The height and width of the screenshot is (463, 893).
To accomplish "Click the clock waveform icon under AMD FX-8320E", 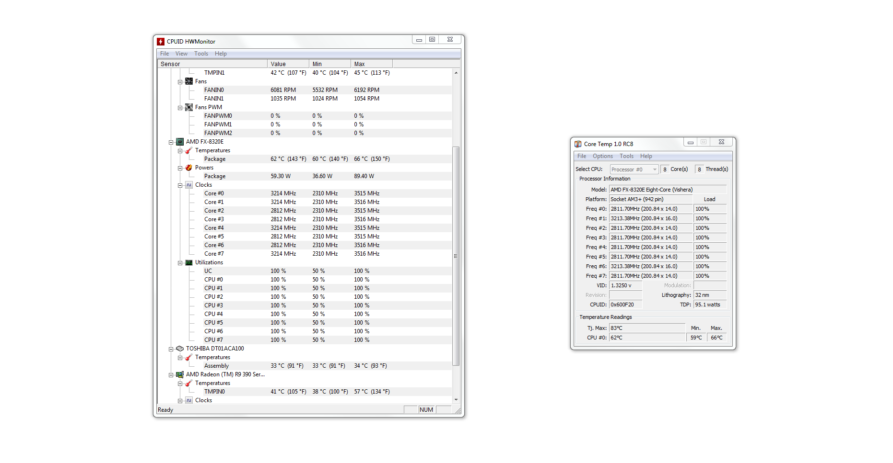I will (189, 185).
